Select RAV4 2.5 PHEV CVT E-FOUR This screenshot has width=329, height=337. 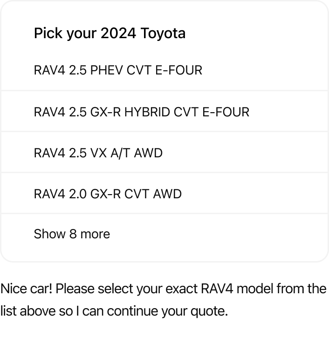pyautogui.click(x=118, y=70)
